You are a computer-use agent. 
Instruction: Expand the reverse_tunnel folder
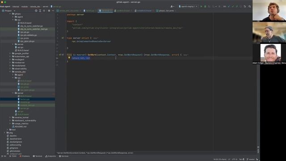pos(10,118)
